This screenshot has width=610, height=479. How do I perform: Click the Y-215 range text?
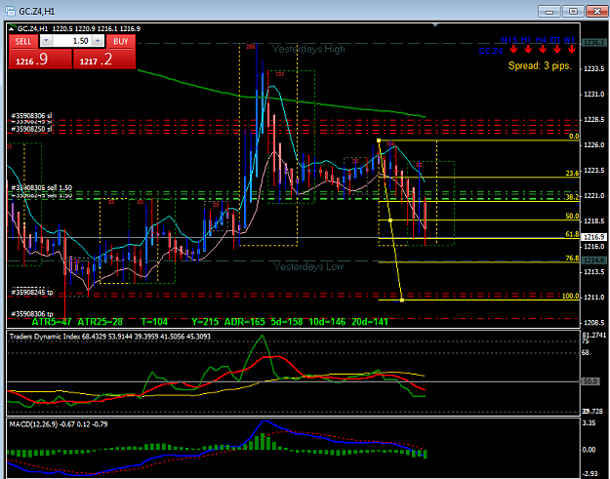(x=205, y=322)
